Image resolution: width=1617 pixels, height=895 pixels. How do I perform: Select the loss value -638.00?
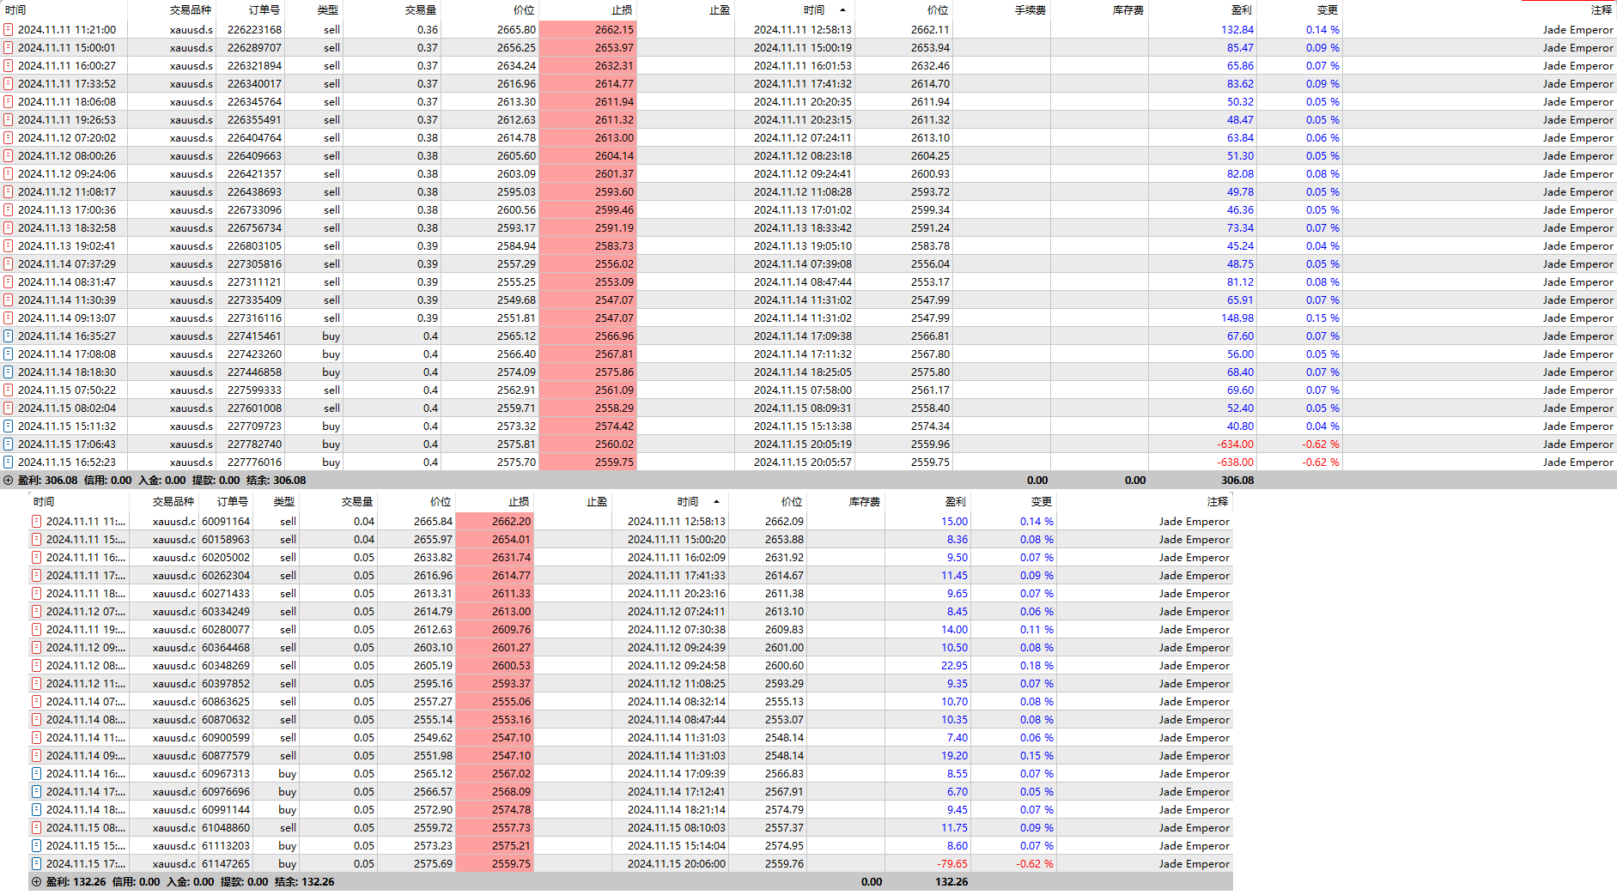click(1235, 462)
